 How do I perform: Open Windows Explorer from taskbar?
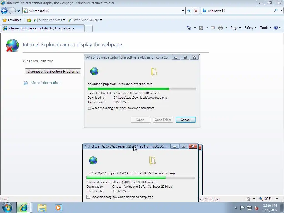coord(42,208)
